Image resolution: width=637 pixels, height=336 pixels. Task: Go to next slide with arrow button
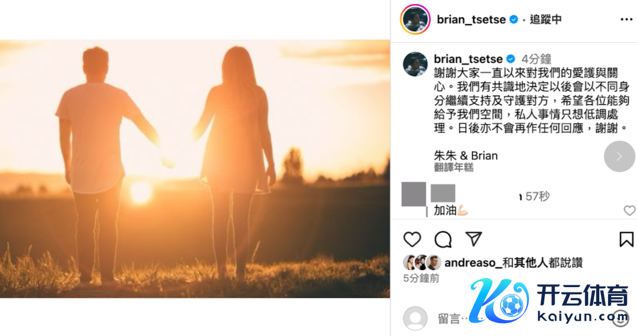(619, 157)
